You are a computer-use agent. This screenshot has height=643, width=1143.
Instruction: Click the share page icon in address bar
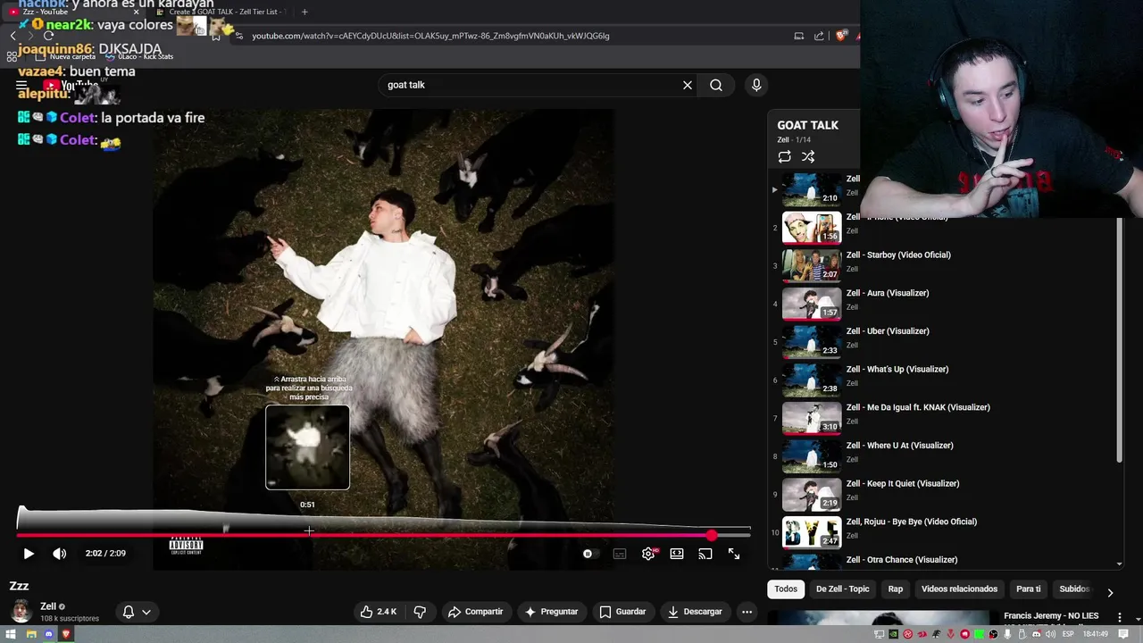coord(819,36)
